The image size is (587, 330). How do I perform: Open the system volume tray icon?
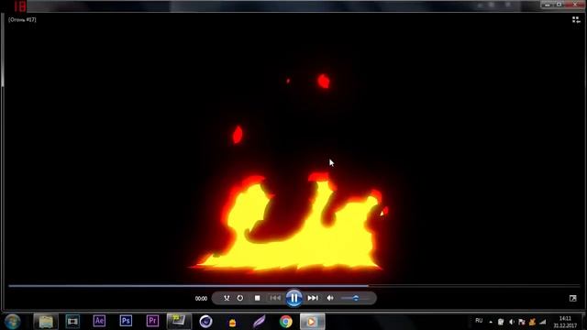pyautogui.click(x=512, y=322)
